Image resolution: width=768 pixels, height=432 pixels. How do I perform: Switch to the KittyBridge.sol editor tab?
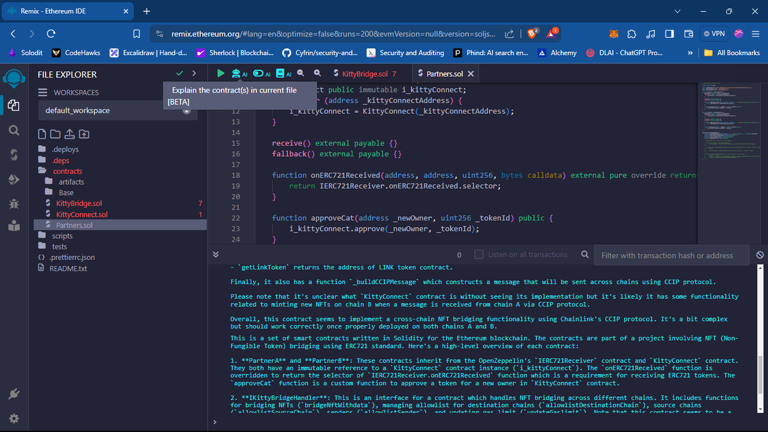coord(365,74)
